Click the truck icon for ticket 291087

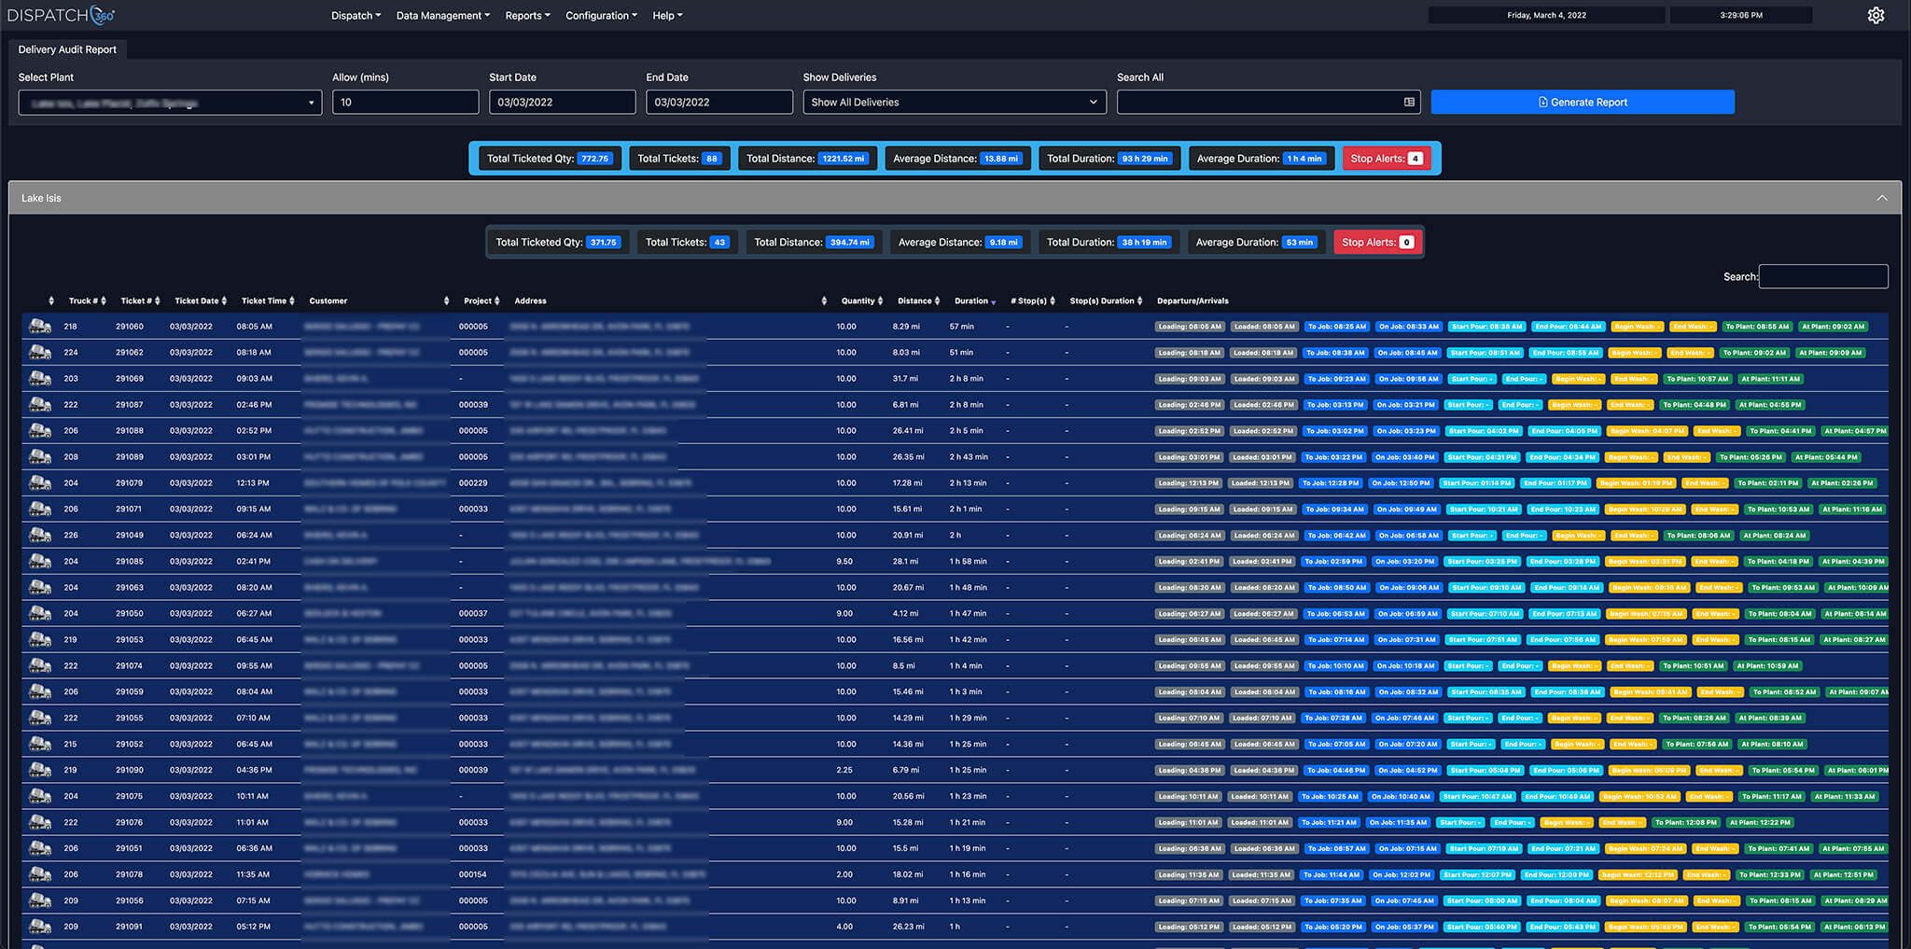tap(39, 405)
